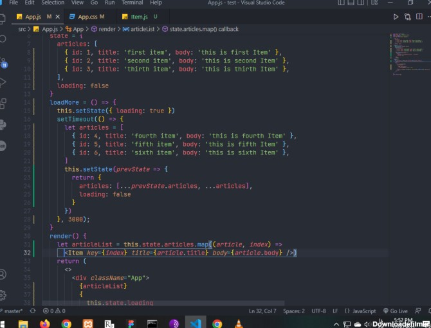This screenshot has height=328, width=431.
Task: Open the Help menu
Action: pos(156,3)
